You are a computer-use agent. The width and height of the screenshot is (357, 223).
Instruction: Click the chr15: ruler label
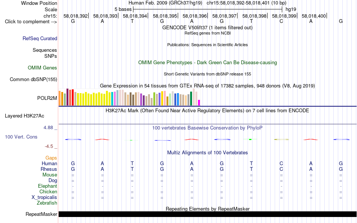[x=50, y=16]
